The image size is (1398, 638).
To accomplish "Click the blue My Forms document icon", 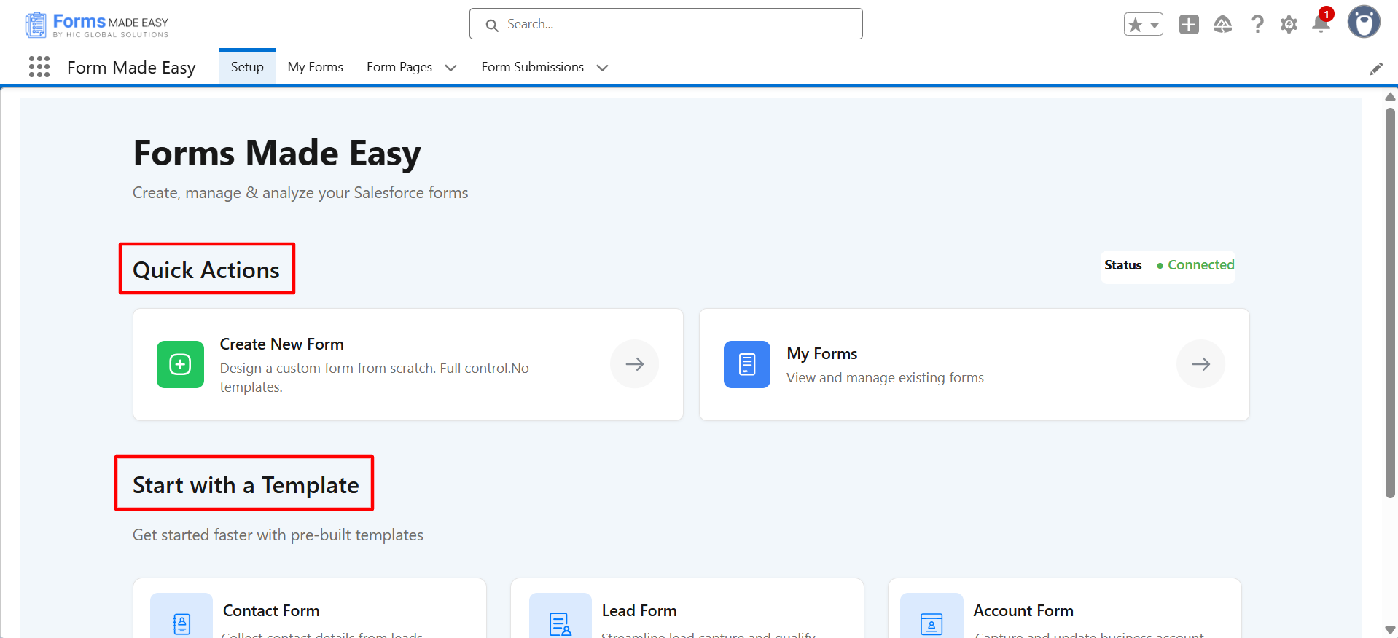I will coord(747,364).
